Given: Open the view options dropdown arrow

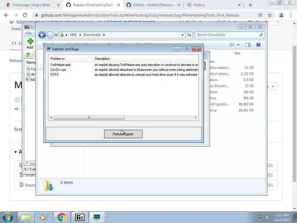Looking at the screenshot, I should point(238,45).
